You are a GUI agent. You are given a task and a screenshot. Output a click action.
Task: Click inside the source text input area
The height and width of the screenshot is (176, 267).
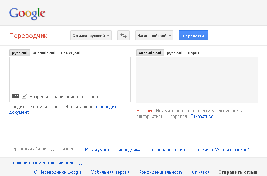coord(70,75)
